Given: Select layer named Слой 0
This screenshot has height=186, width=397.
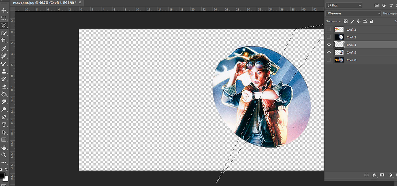Looking at the screenshot, I should click(352, 60).
